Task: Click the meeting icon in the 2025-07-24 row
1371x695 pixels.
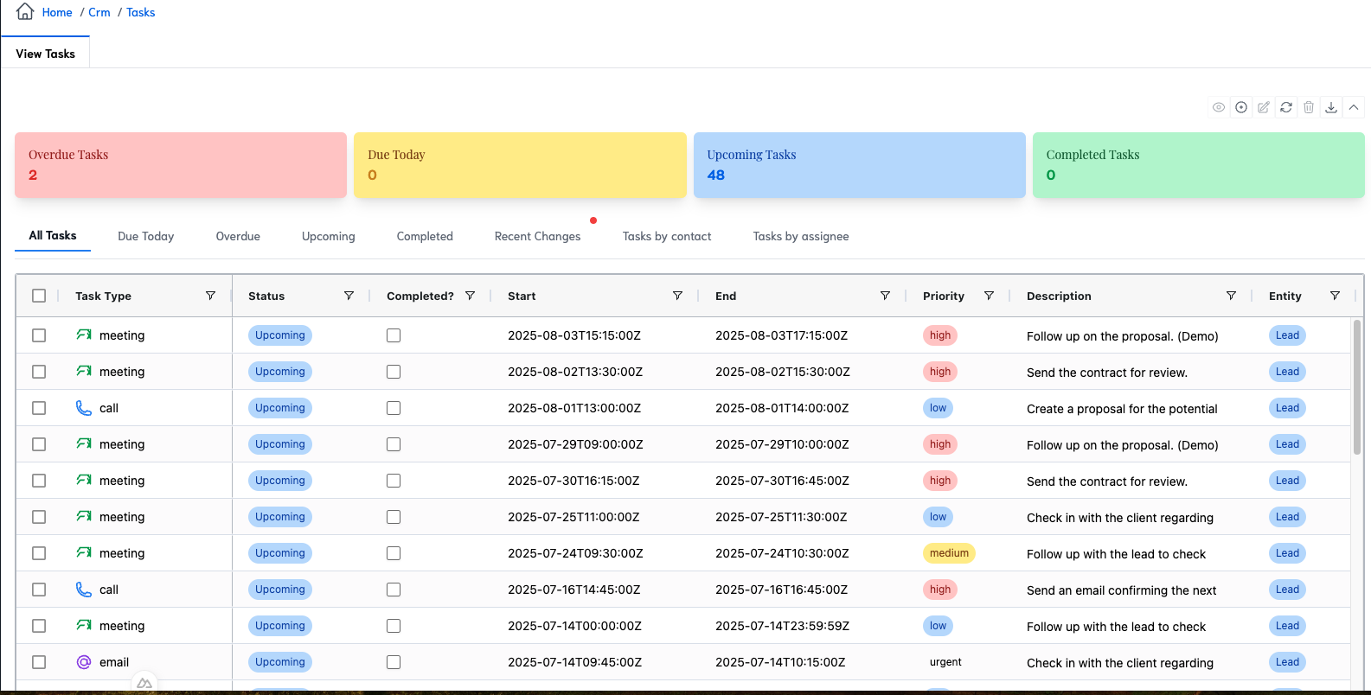Action: (x=84, y=552)
